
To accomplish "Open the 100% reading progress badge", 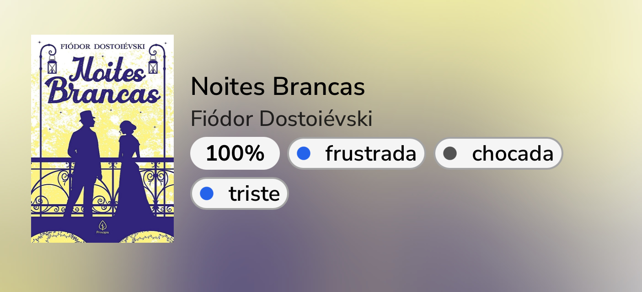I will (x=235, y=154).
